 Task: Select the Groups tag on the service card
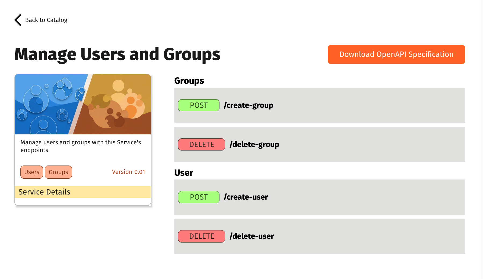point(58,172)
